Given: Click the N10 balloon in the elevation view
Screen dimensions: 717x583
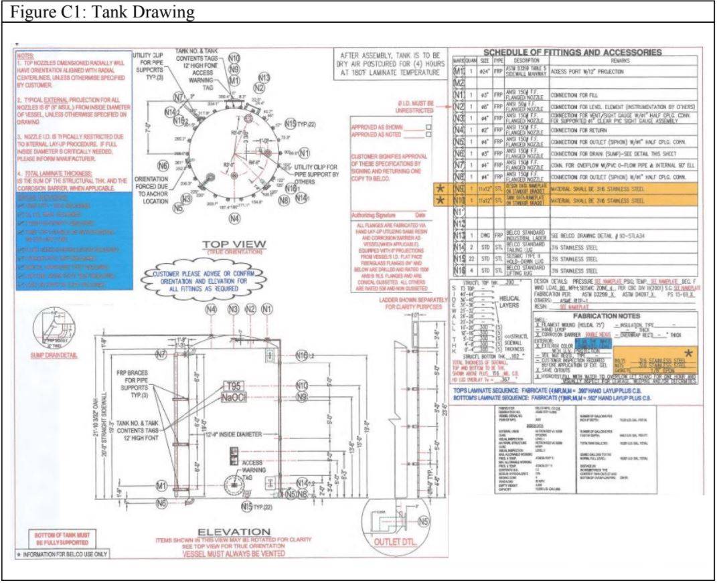Looking at the screenshot, I should pyautogui.click(x=302, y=386).
